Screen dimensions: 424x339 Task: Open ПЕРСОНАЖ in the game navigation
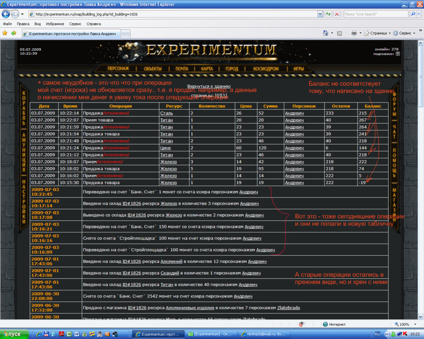(118, 69)
